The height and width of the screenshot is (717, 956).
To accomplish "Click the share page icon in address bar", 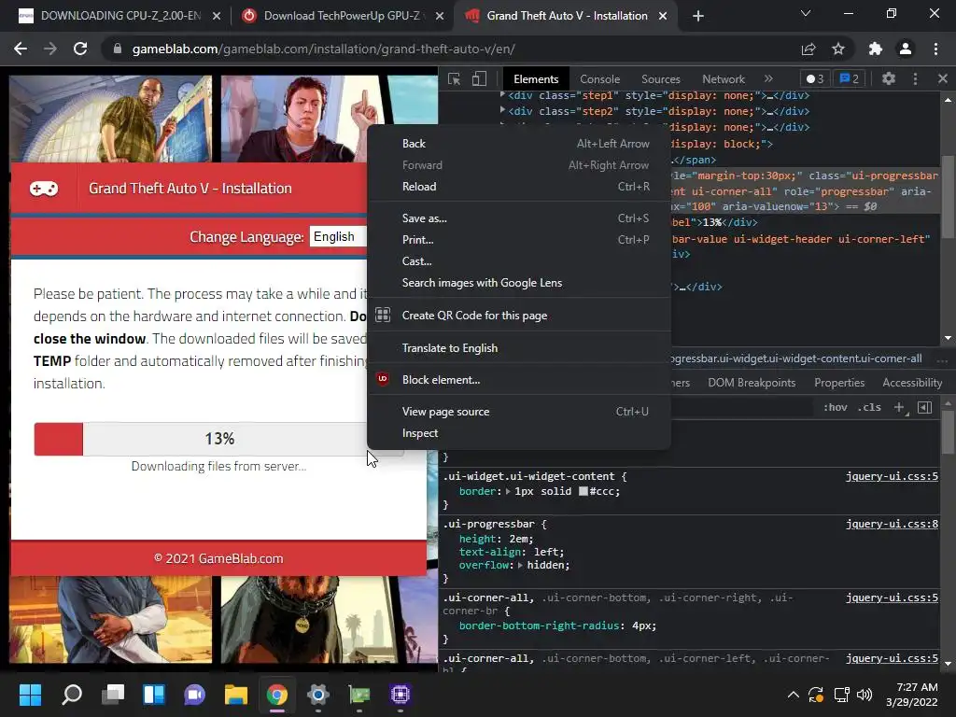I will pos(808,49).
